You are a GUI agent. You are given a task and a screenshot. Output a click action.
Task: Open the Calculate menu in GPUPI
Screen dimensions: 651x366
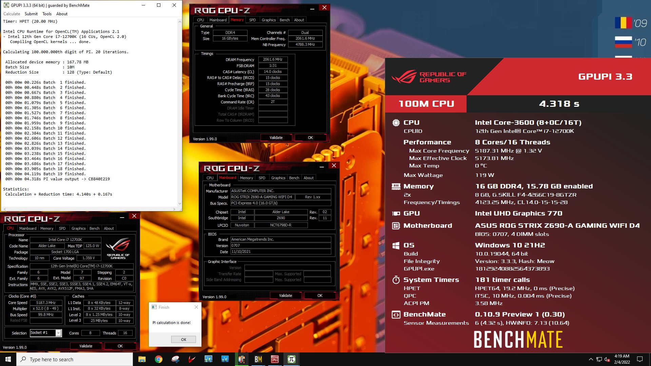tap(12, 14)
